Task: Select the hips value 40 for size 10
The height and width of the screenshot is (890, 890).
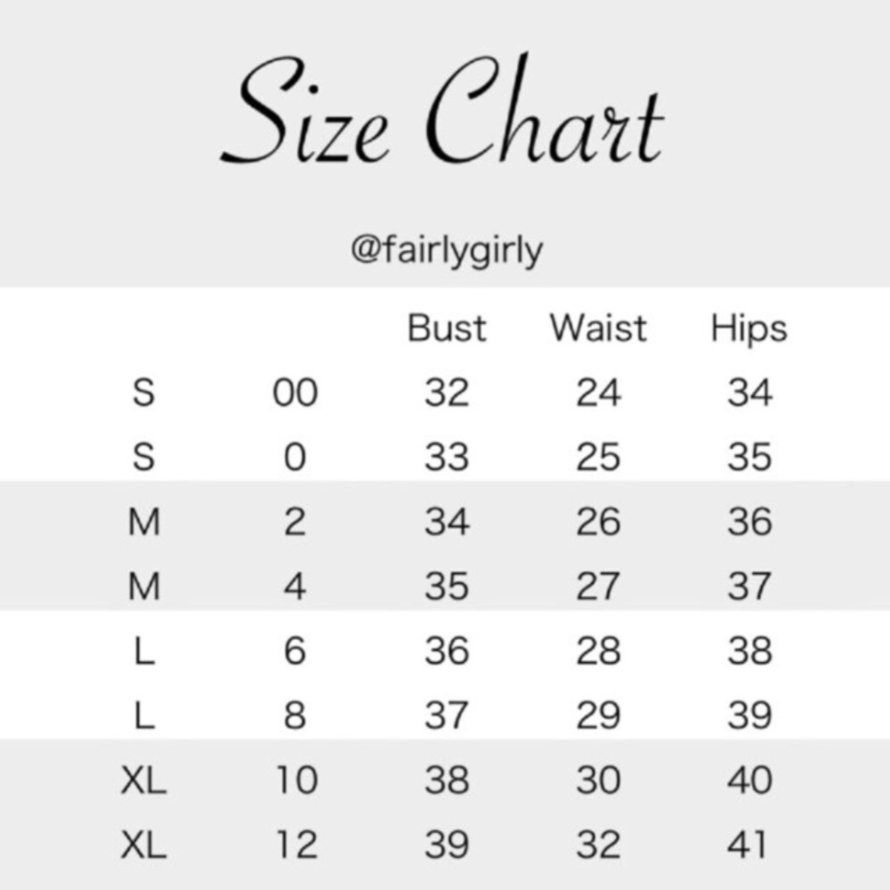Action: click(x=748, y=781)
